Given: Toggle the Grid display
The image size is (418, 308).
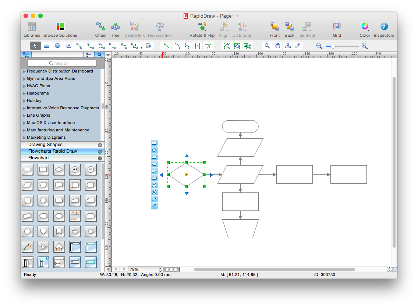Looking at the screenshot, I should [337, 29].
